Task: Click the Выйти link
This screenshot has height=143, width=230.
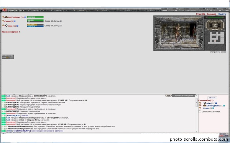Action: point(222,14)
